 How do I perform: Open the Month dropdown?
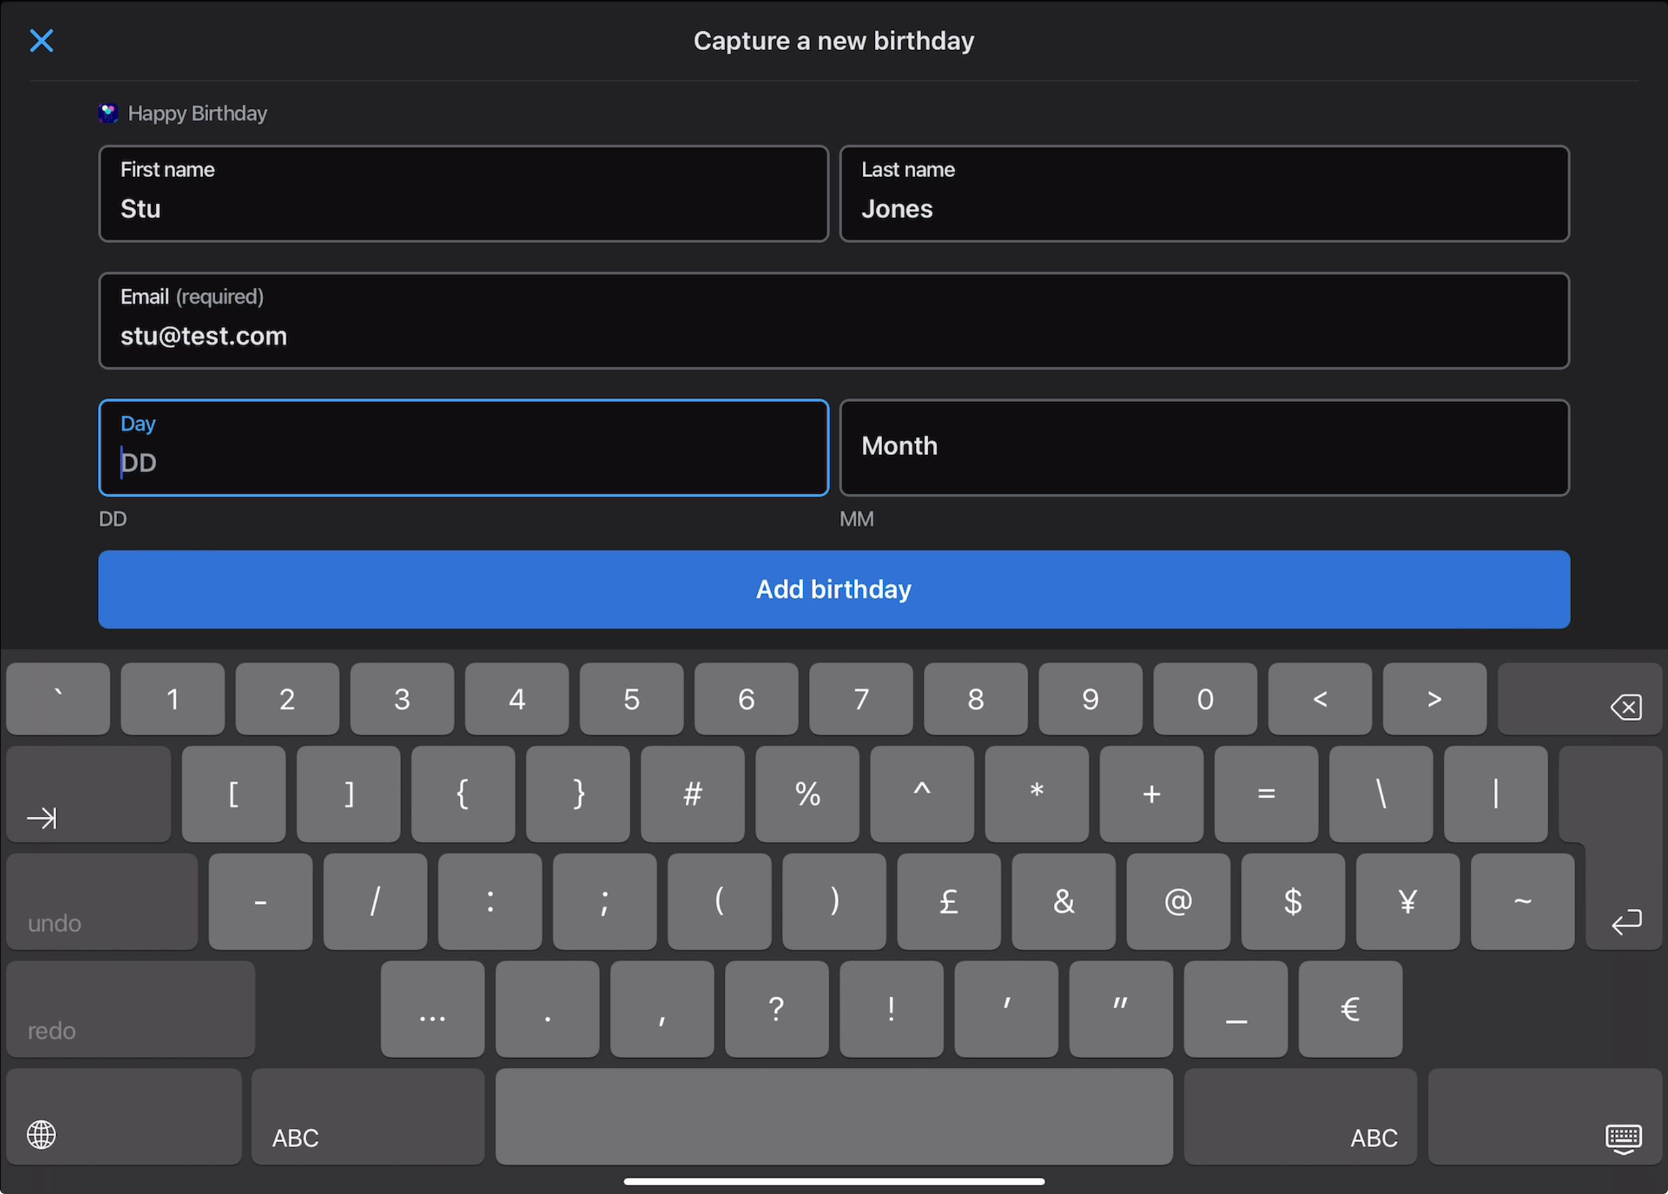pyautogui.click(x=1205, y=448)
